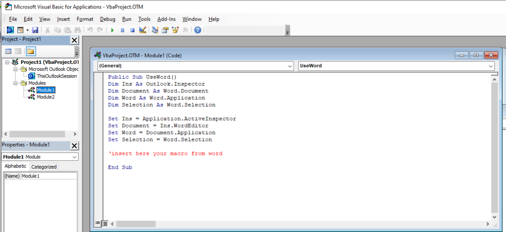Screen dimensions: 506x232
Task: Run the macro with green play icon
Action: [113, 30]
